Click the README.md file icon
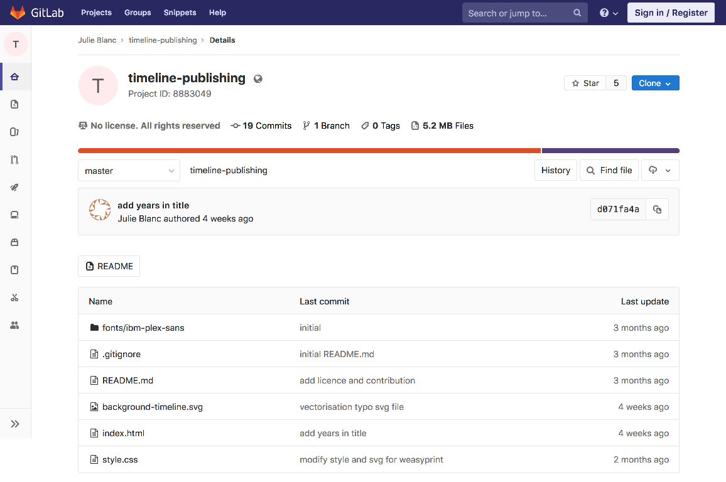726x482 pixels. pos(94,380)
